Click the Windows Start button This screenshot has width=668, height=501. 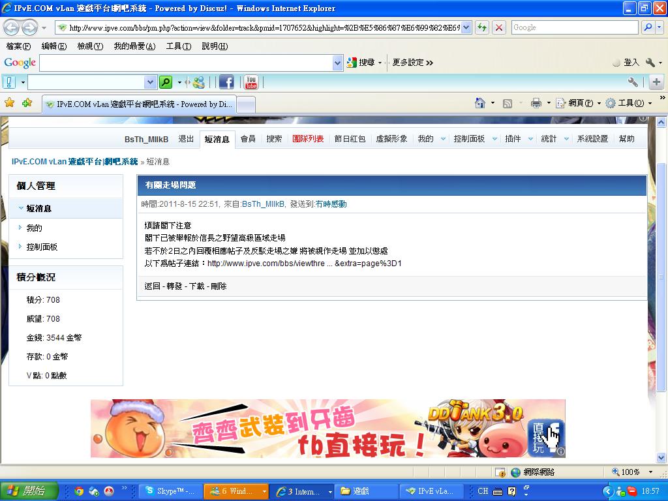point(29,491)
